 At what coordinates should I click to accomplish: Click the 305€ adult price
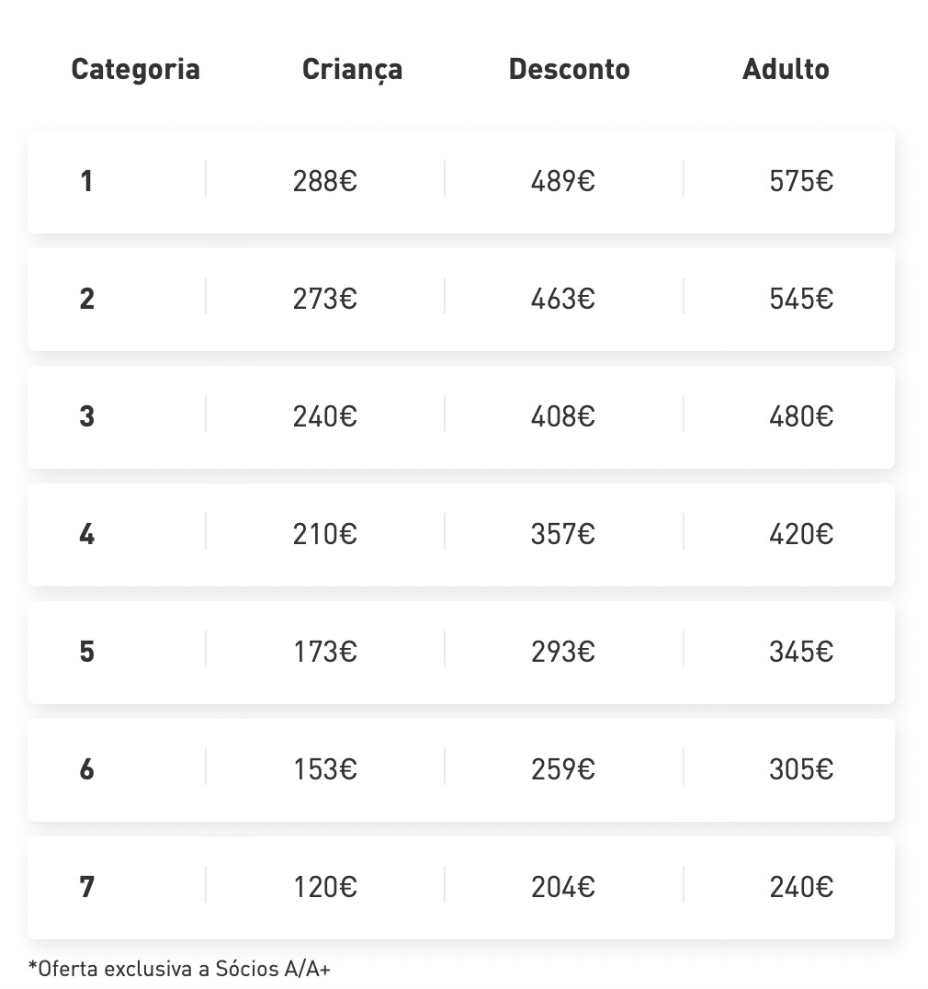click(801, 769)
